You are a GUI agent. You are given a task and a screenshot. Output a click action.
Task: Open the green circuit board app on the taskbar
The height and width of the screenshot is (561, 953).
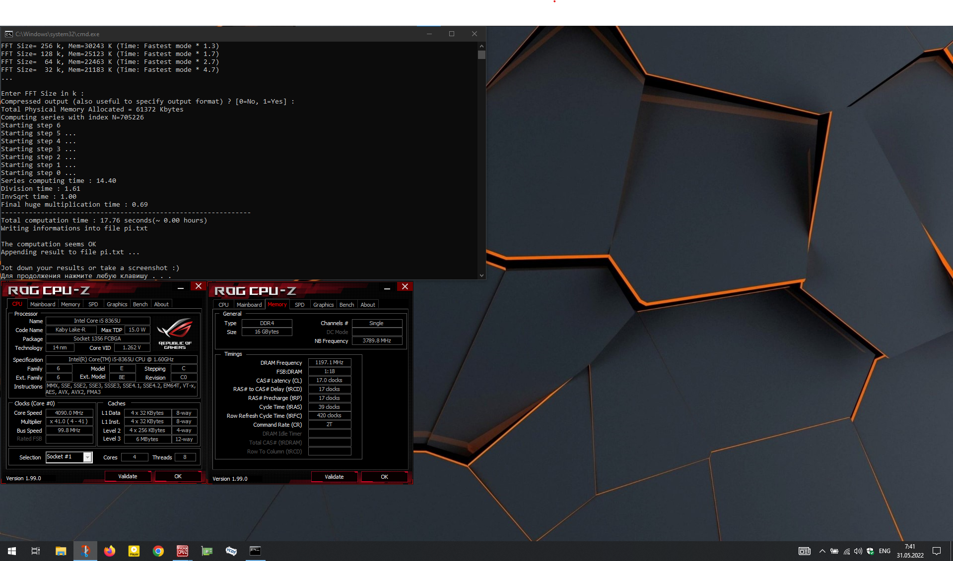207,551
